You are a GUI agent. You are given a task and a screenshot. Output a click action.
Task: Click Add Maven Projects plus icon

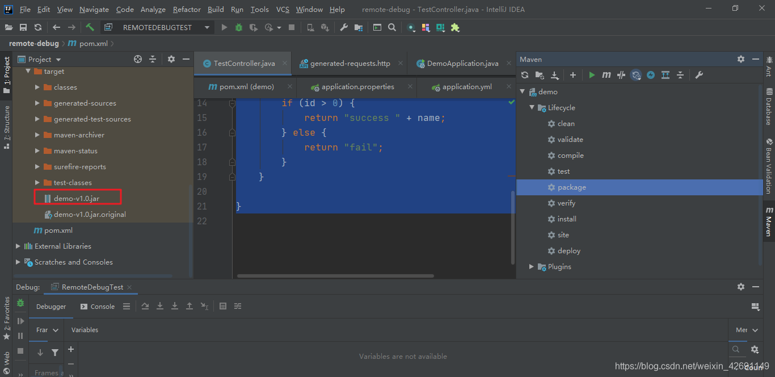point(573,75)
